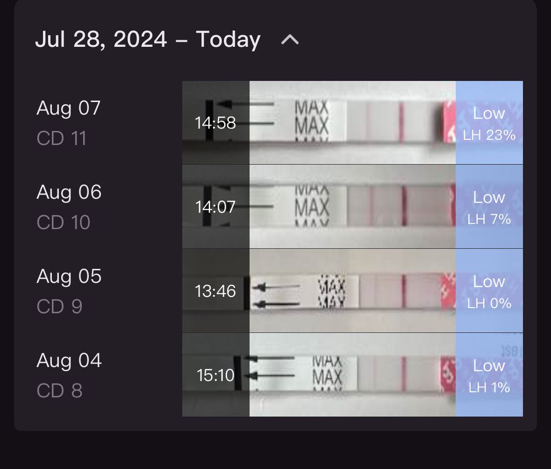
Task: Open the Aug 04 test strip photo
Action: pos(353,375)
